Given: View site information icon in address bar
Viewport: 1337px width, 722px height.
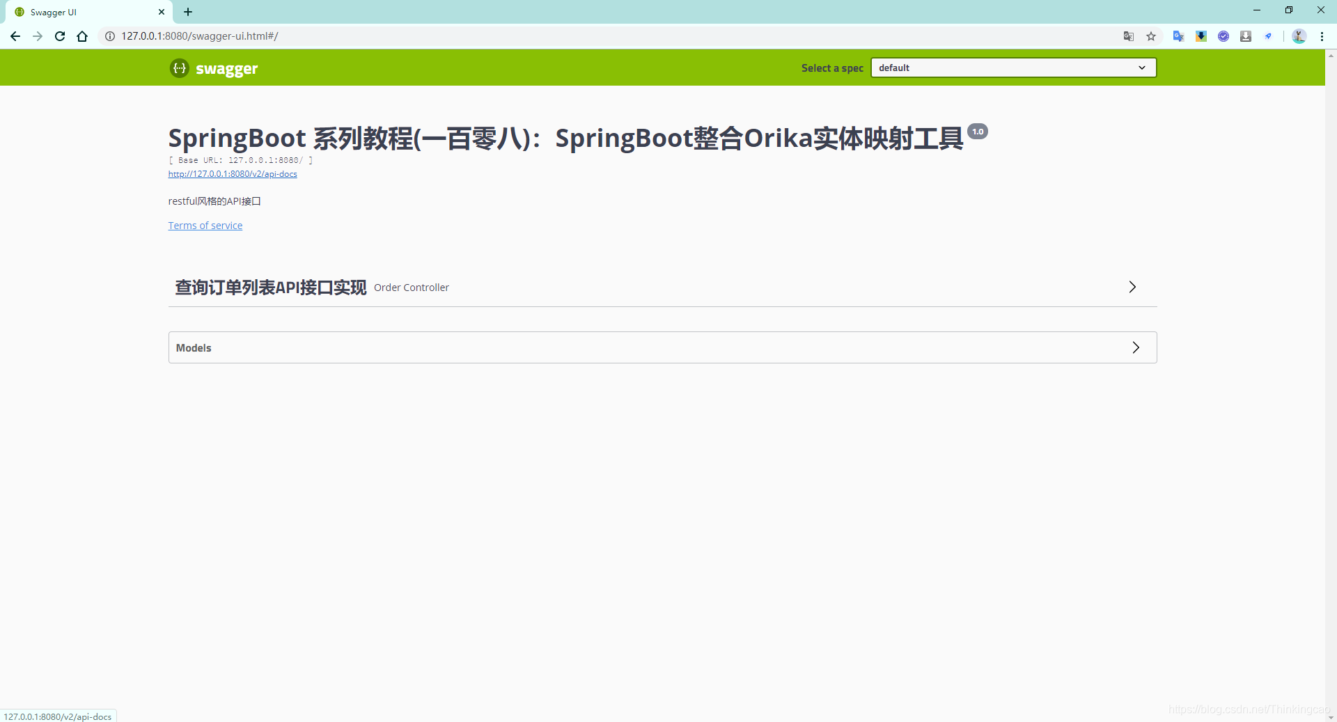Looking at the screenshot, I should coord(110,36).
